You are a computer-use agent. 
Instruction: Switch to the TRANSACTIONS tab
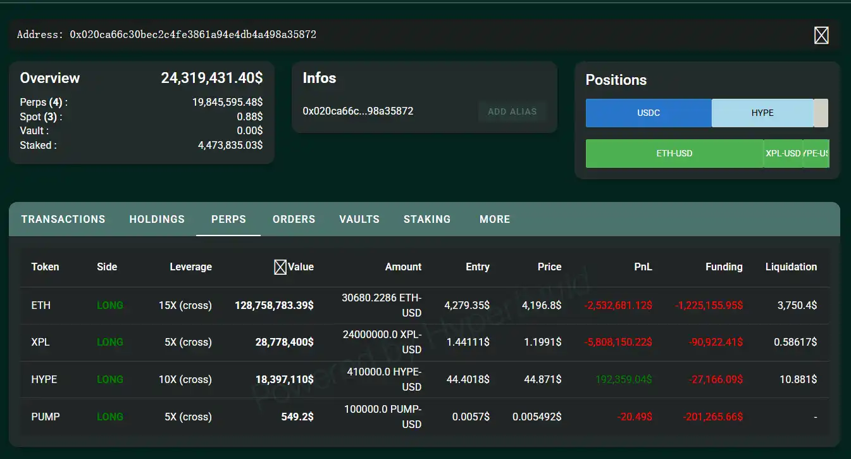(x=63, y=219)
